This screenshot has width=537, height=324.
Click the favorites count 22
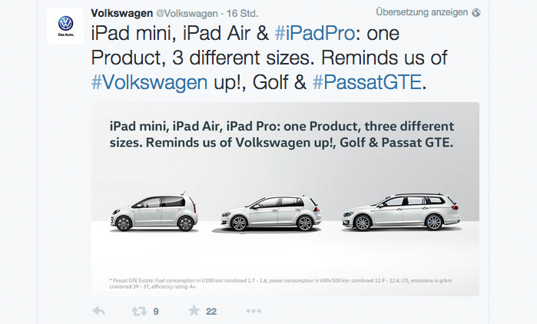pos(211,312)
